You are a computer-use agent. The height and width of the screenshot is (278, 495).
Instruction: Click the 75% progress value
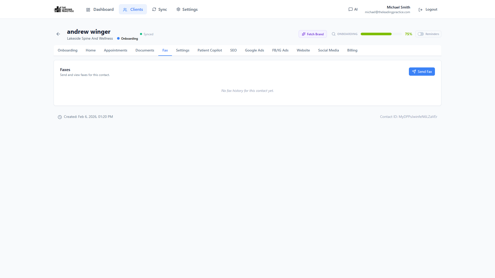(x=409, y=34)
